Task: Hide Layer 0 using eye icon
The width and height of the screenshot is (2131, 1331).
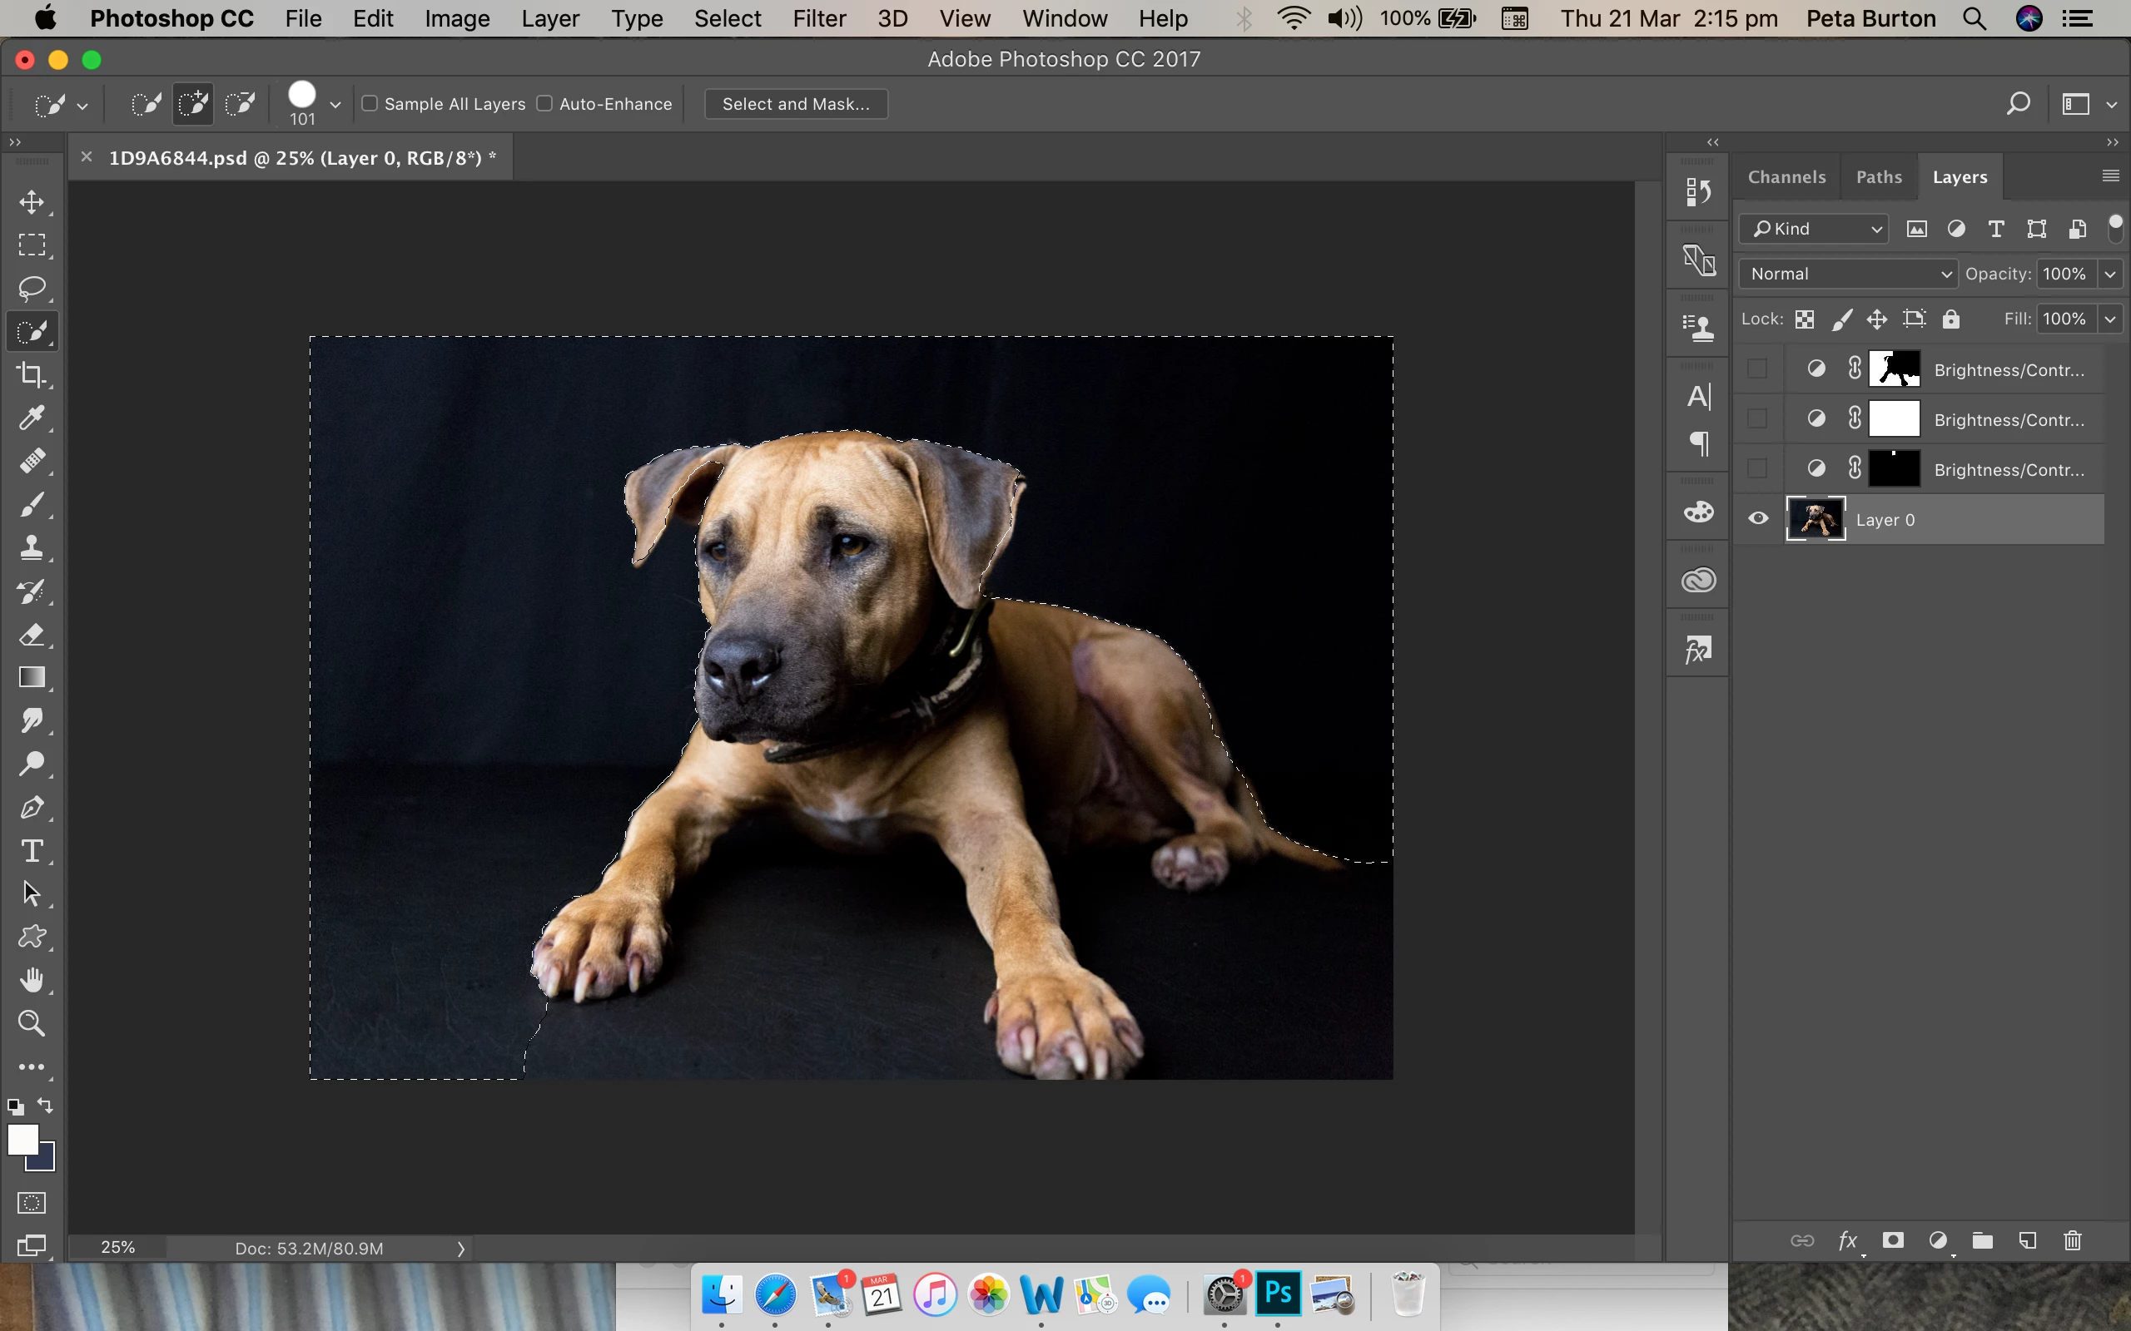Action: tap(1757, 518)
